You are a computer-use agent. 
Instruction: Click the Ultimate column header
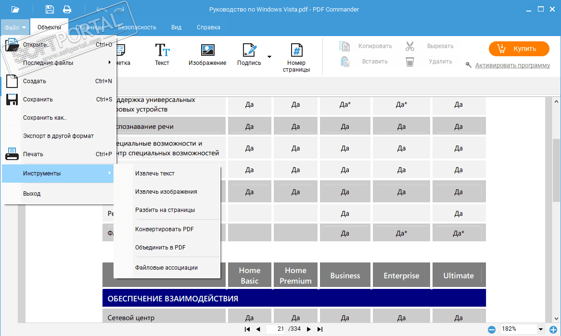(459, 275)
